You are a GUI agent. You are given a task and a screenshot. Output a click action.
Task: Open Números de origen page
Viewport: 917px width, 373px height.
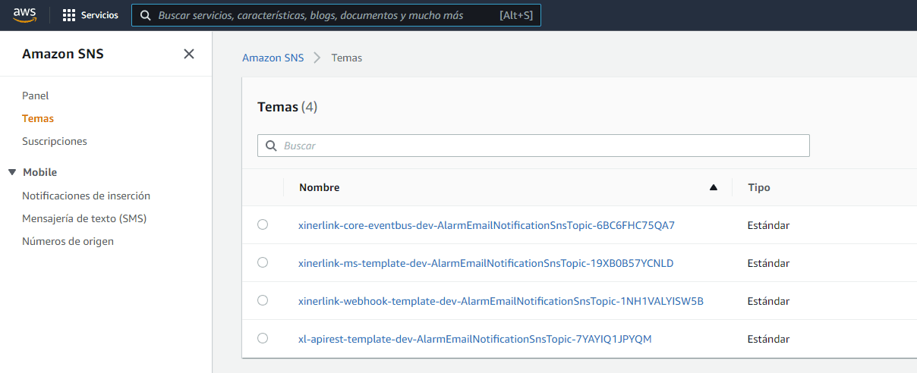tap(68, 241)
